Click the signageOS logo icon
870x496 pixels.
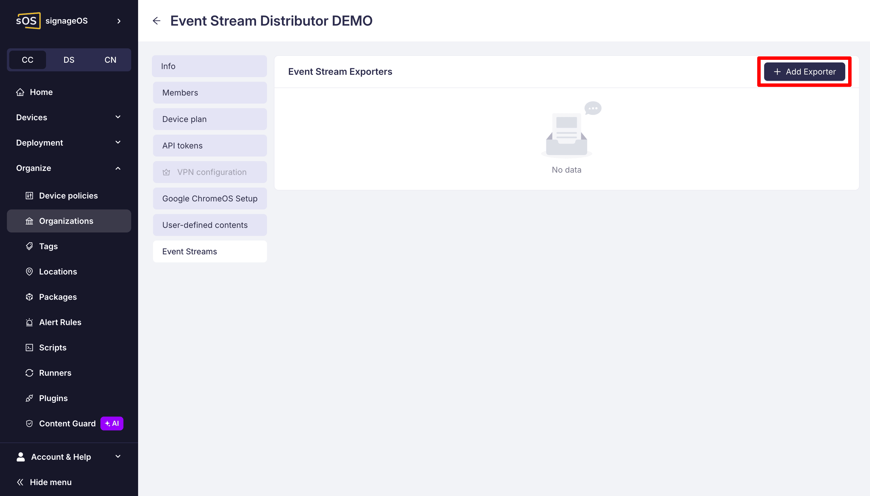28,21
